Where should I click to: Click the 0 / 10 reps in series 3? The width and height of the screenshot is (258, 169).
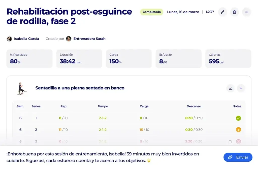click(63, 141)
